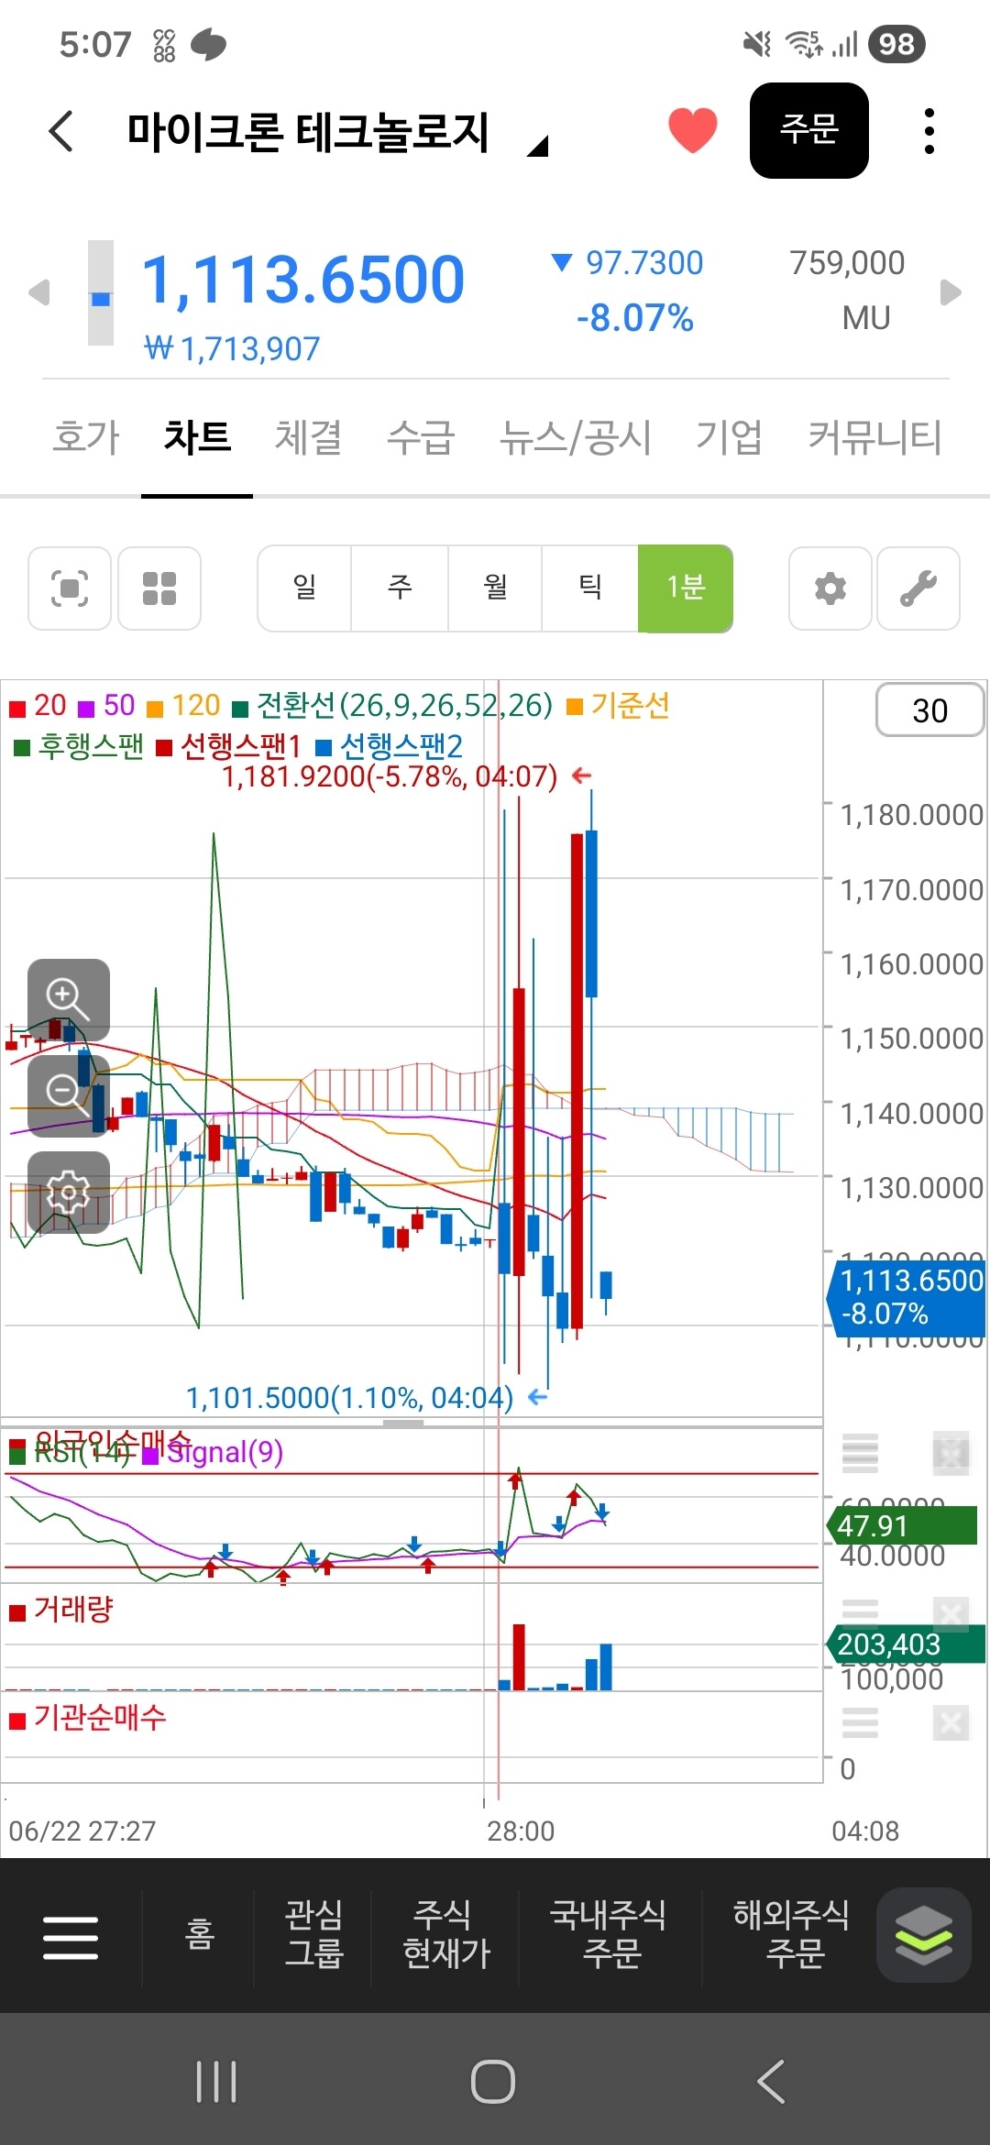This screenshot has height=2145, width=990.
Task: Go to 홈 in bottom navigation
Action: [199, 1934]
